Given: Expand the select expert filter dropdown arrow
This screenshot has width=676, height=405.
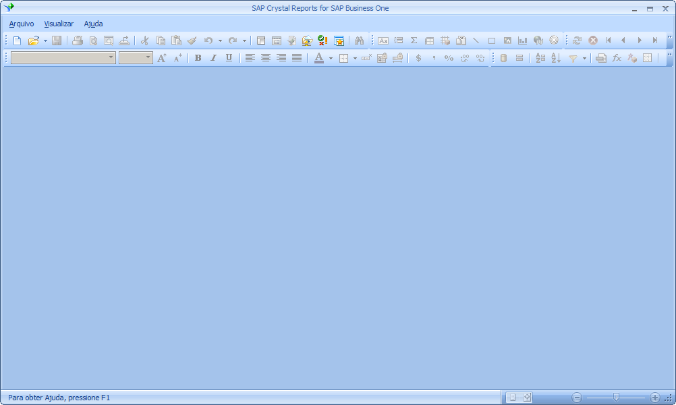Looking at the screenshot, I should pos(584,58).
